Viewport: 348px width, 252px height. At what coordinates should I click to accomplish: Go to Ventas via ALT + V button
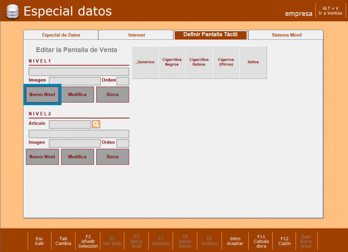(330, 11)
